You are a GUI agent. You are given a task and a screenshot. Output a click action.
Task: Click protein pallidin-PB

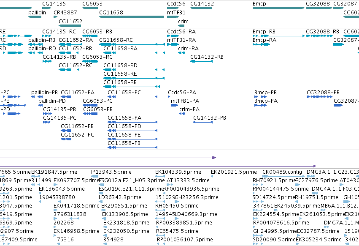(x=44, y=93)
